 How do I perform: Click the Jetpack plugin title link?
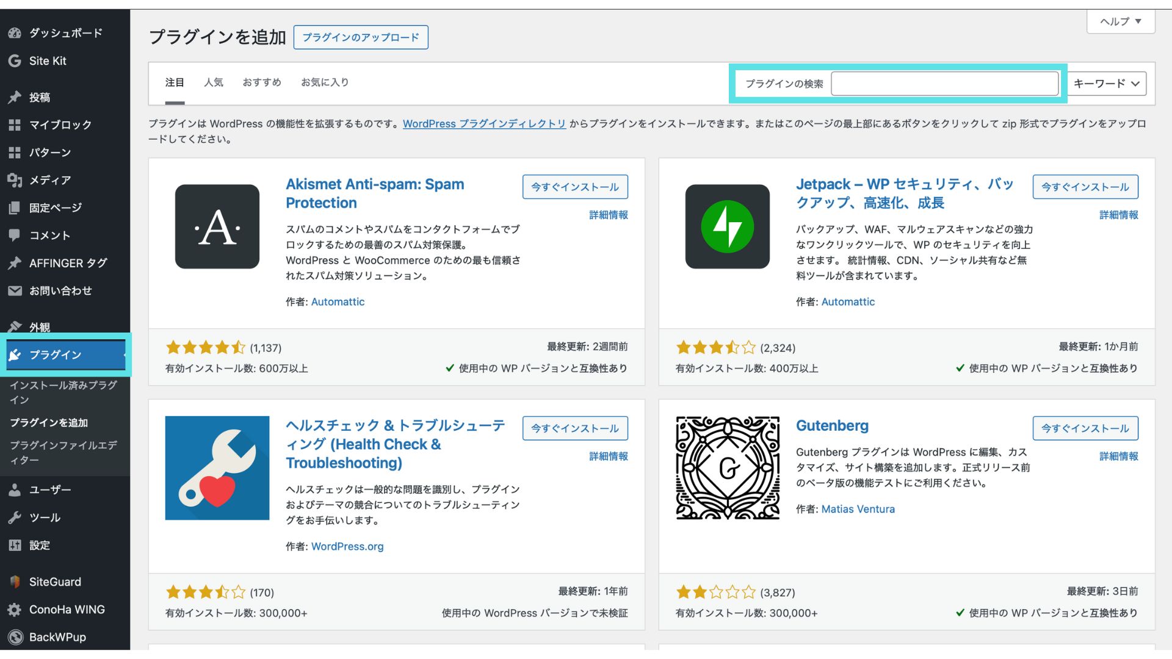pyautogui.click(x=905, y=193)
